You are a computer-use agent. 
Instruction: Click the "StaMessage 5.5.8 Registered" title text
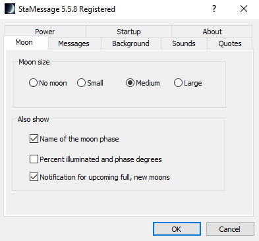tap(67, 9)
